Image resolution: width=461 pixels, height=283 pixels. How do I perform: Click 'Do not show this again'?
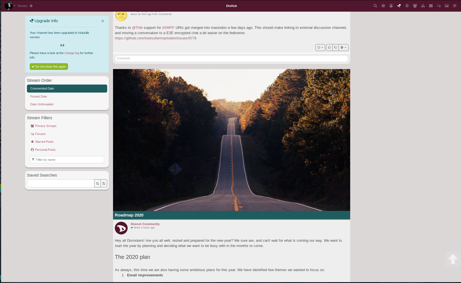point(49,67)
